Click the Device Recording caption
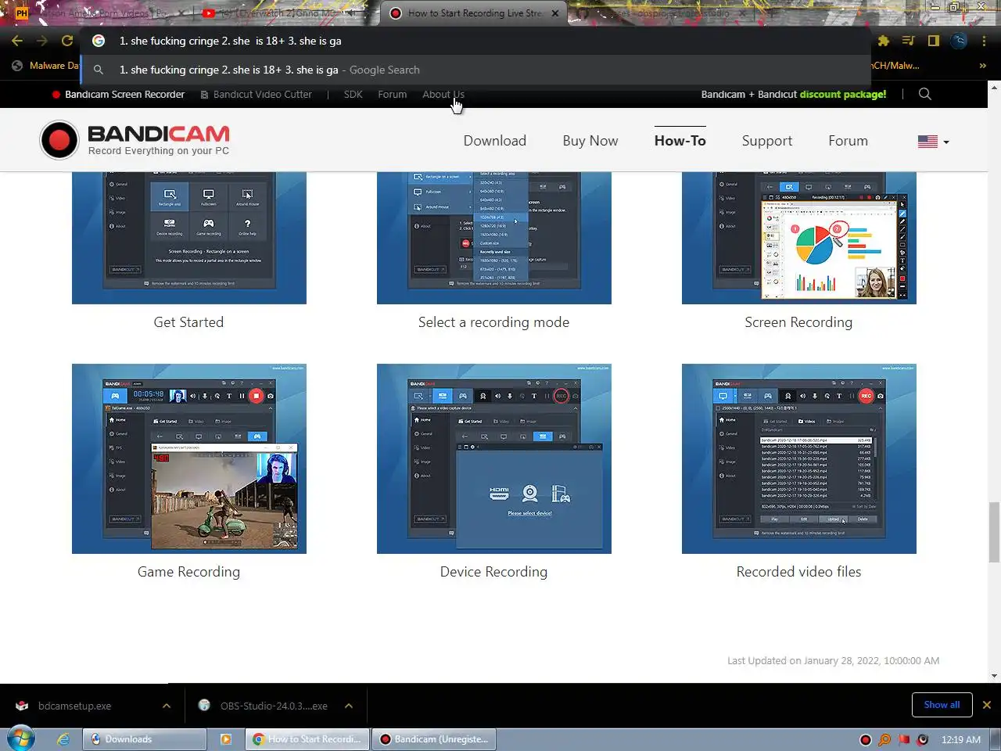The image size is (1001, 751). pos(493,572)
